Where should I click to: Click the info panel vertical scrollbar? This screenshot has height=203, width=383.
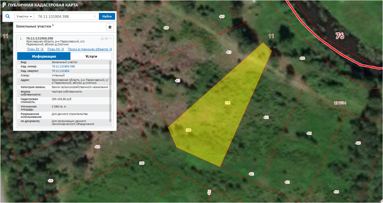(110, 91)
